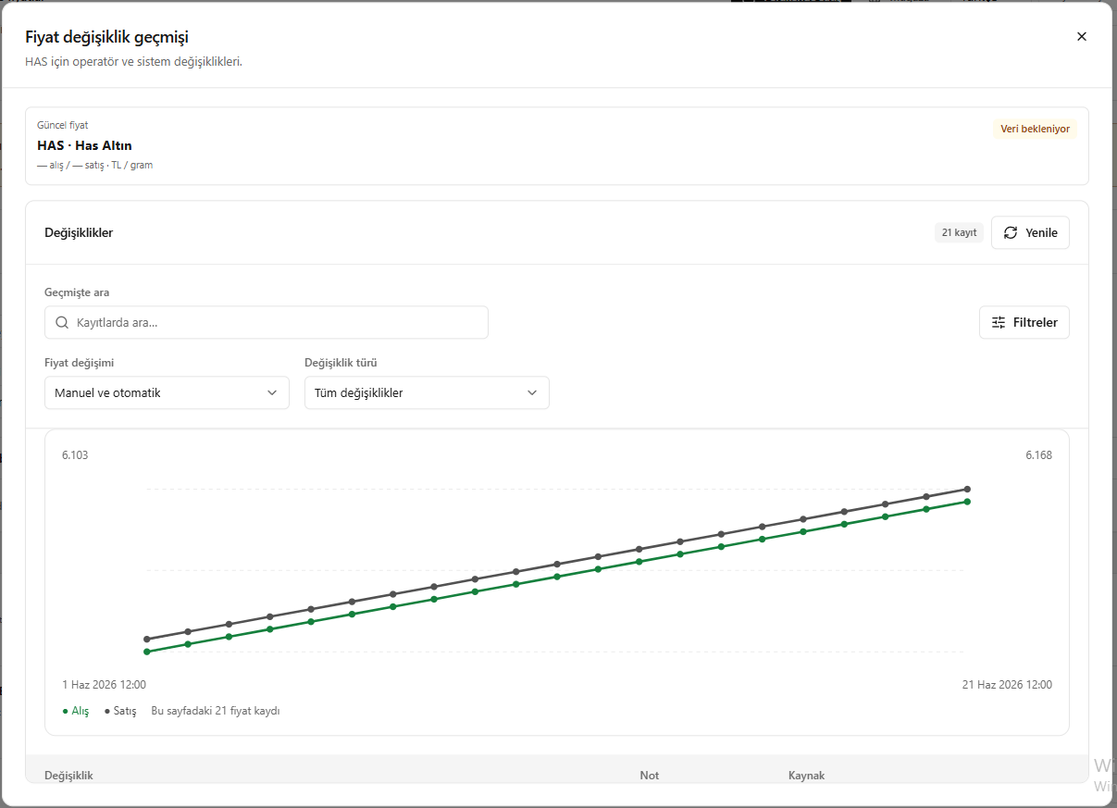Open the Tüm değişiklikler dropdown
The image size is (1117, 808).
(x=427, y=392)
